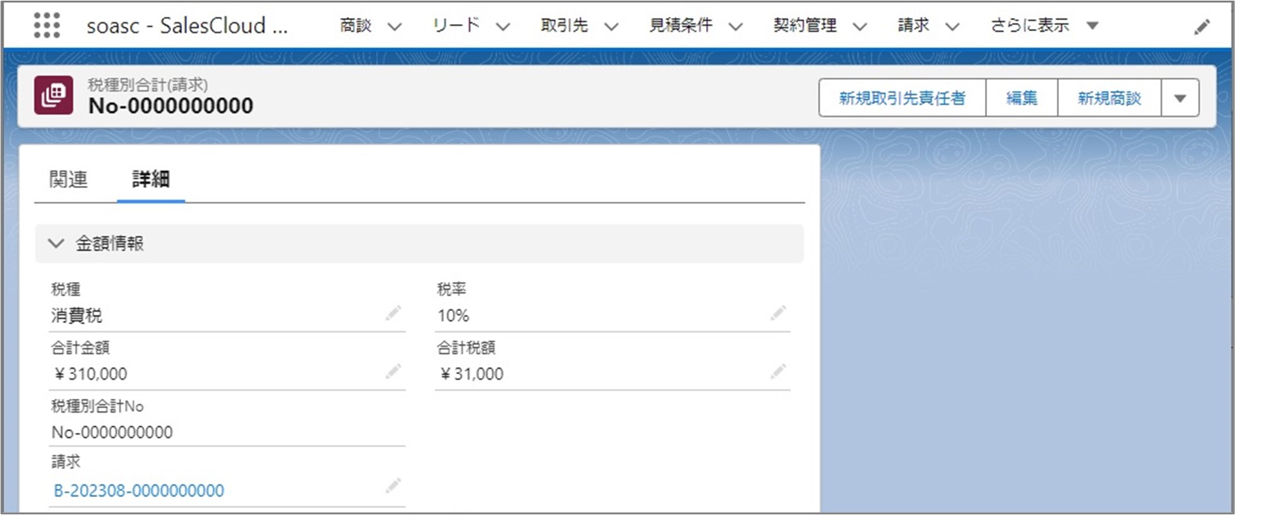This screenshot has height=518, width=1280.
Task: Go to the 請求 navigation tab
Action: point(914,25)
